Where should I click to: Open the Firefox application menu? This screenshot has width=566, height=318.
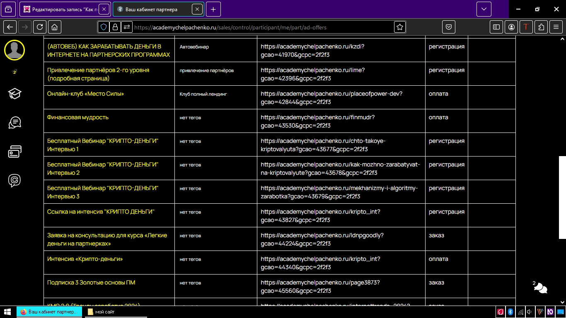click(x=556, y=27)
